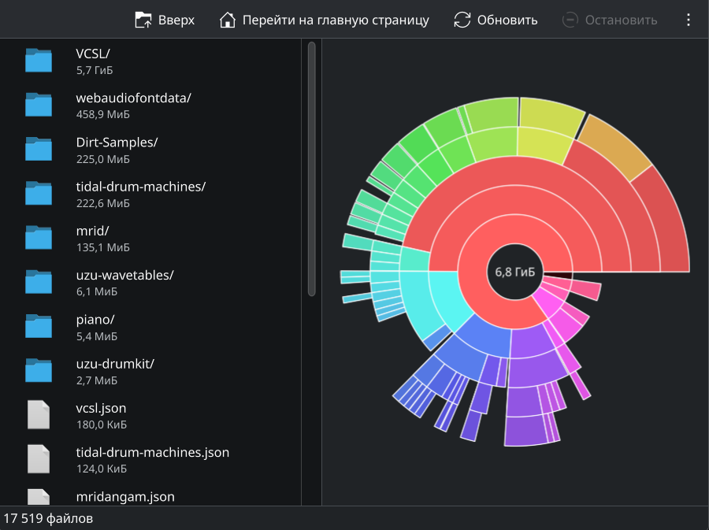This screenshot has width=709, height=530.
Task: Click the tidal-drum-machines.json file icon
Action: 39,459
